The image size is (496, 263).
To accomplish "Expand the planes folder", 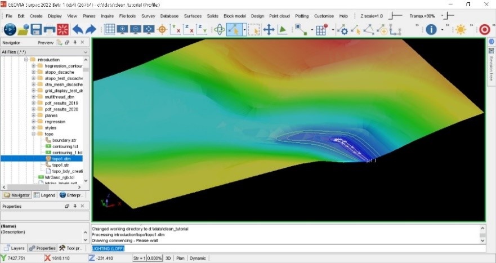I will 34,115.
